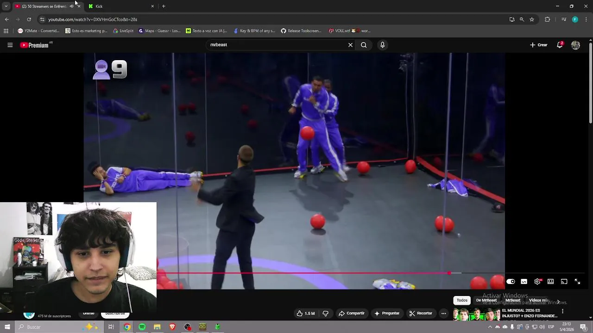Open Windows Task View button
Image resolution: width=593 pixels, height=333 pixels.
click(x=111, y=327)
